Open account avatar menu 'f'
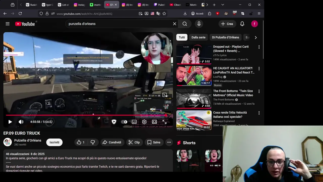Screen dimensions: 323x182 (x=254, y=24)
